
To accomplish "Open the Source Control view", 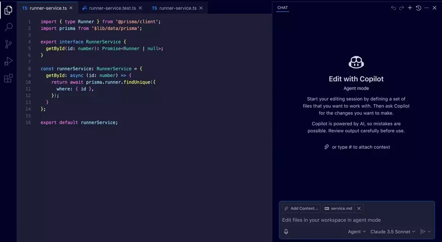I will [8, 44].
